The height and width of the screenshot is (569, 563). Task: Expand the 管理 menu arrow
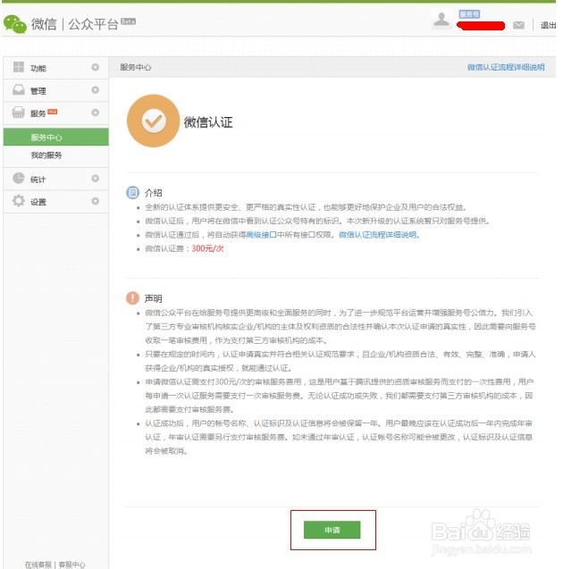coord(95,89)
